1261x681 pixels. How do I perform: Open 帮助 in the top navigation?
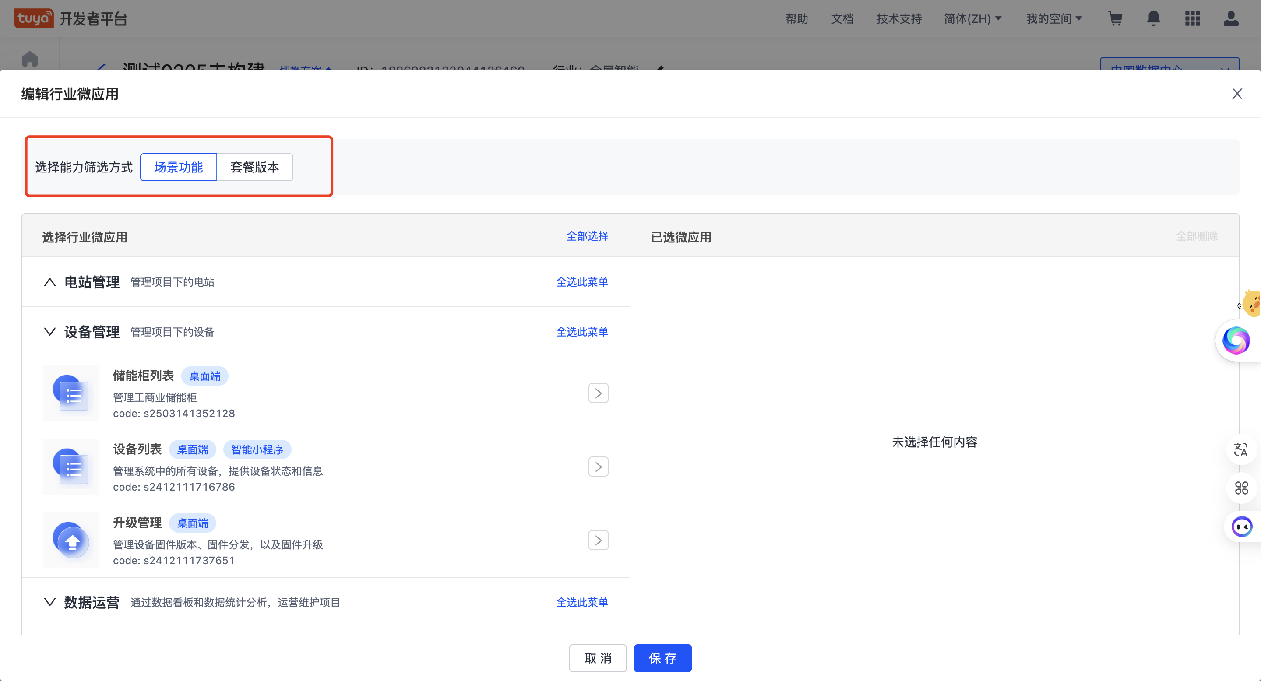click(x=796, y=18)
